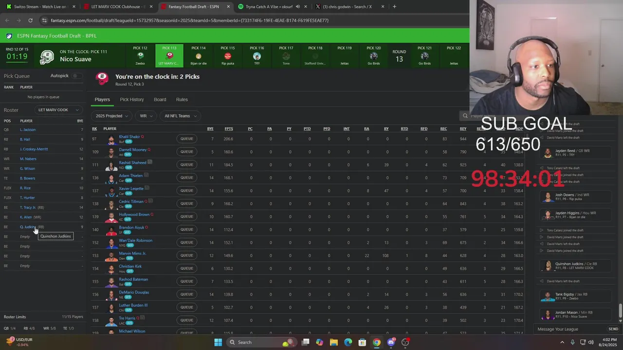
Task: Open Brandon Aiyuk player link
Action: pos(131,227)
